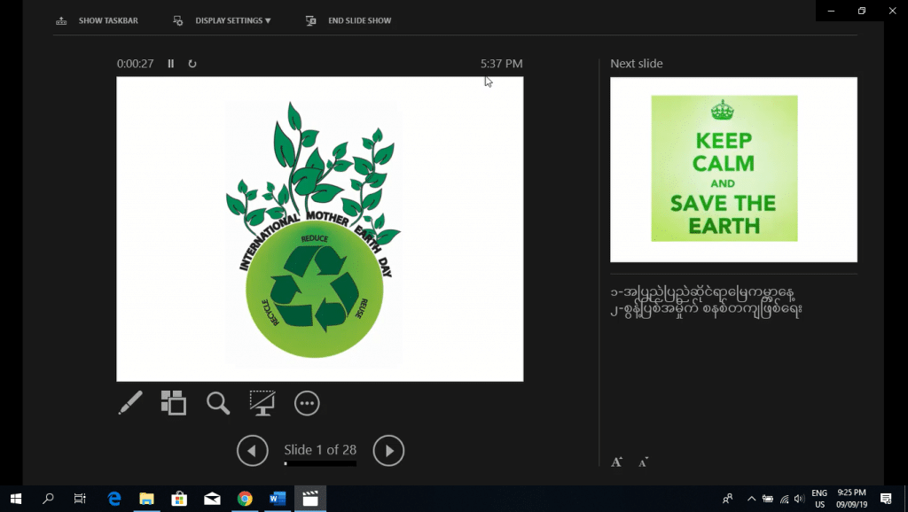The height and width of the screenshot is (512, 908).
Task: Open People icon in system tray
Action: pos(728,499)
